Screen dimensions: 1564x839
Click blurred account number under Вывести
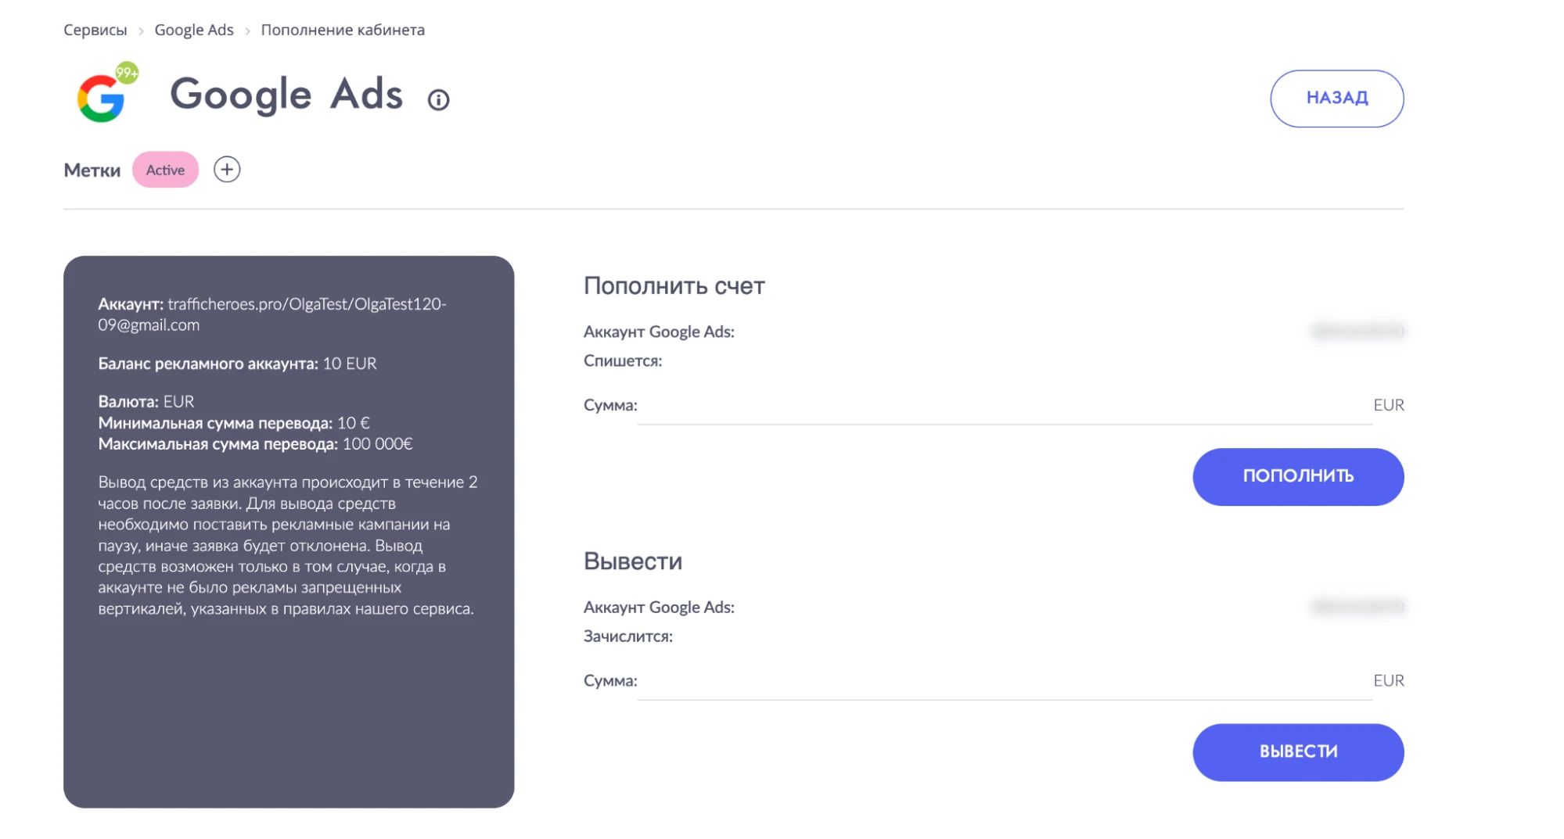[x=1357, y=607]
